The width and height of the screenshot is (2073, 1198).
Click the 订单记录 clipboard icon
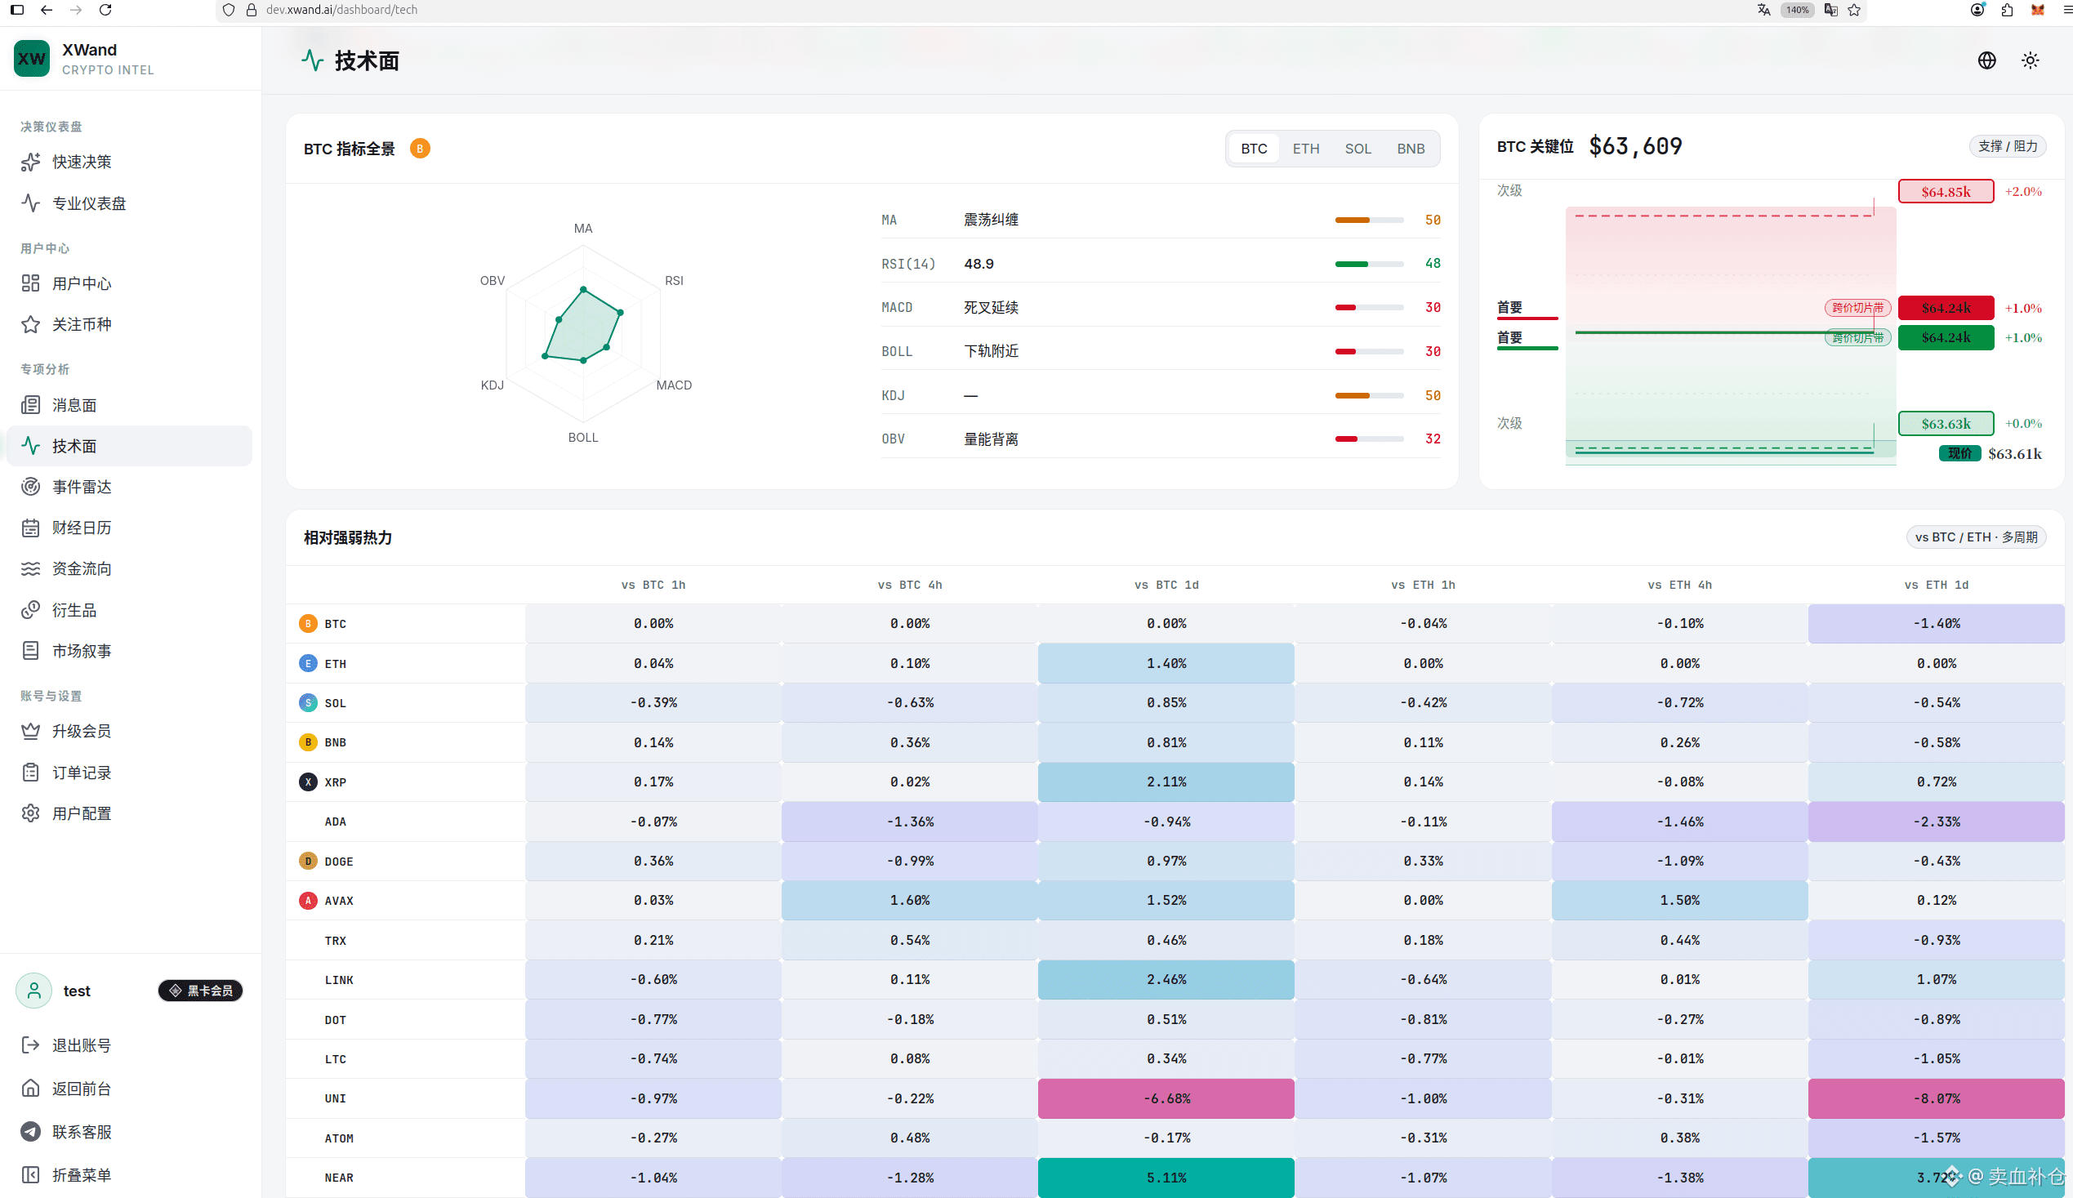click(30, 773)
